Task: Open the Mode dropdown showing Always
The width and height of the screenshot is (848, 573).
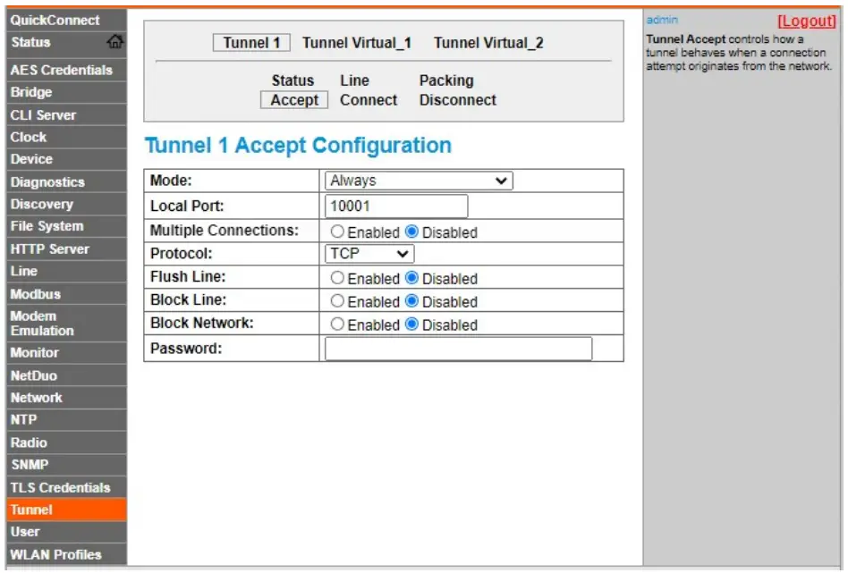Action: click(x=419, y=181)
